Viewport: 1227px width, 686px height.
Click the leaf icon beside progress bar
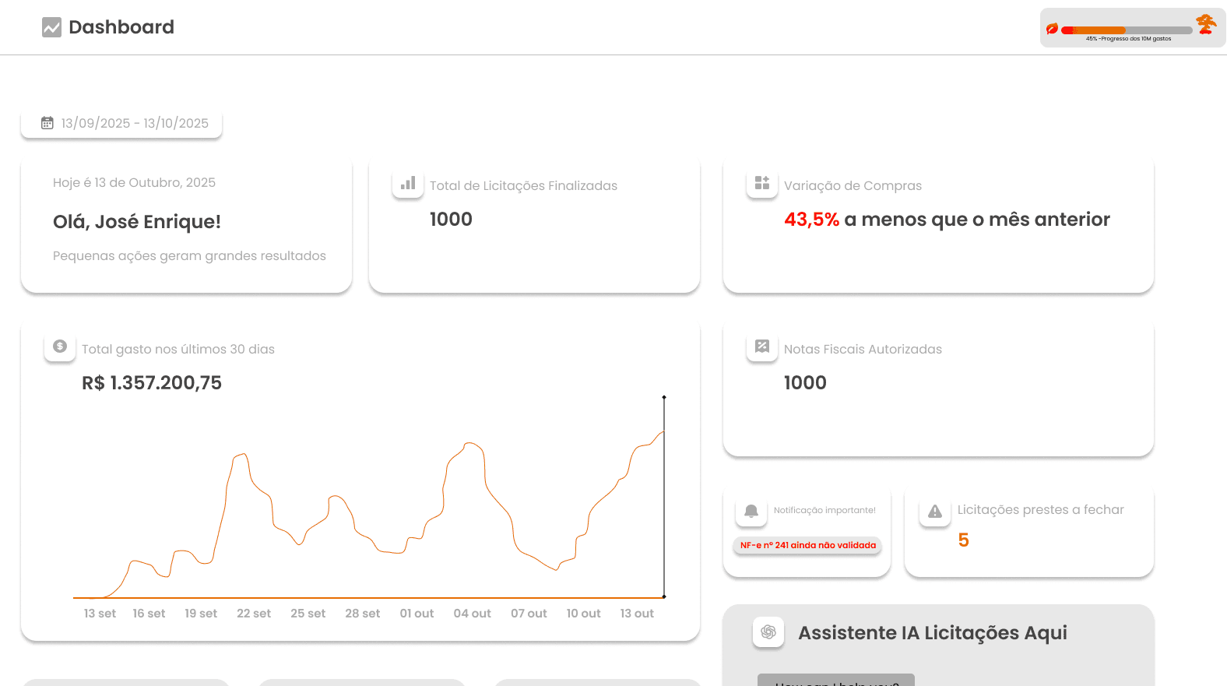(1052, 29)
